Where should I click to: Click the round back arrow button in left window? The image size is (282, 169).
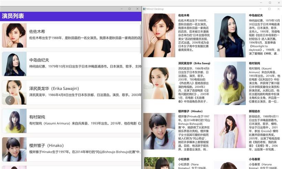[10, 100]
